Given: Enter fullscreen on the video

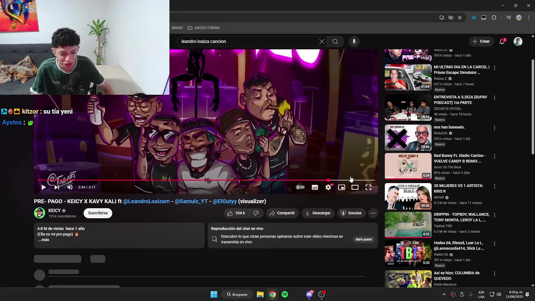Looking at the screenshot, I should [368, 187].
